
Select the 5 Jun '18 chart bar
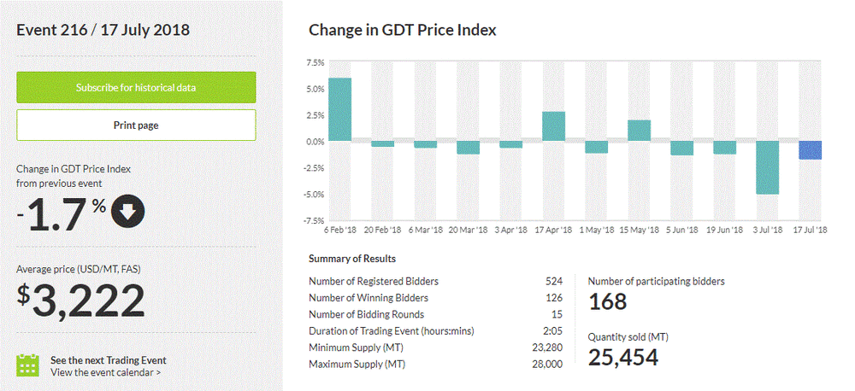coord(682,148)
